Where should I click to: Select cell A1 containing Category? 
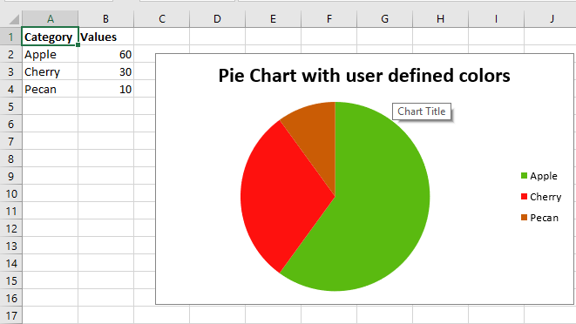[50, 37]
